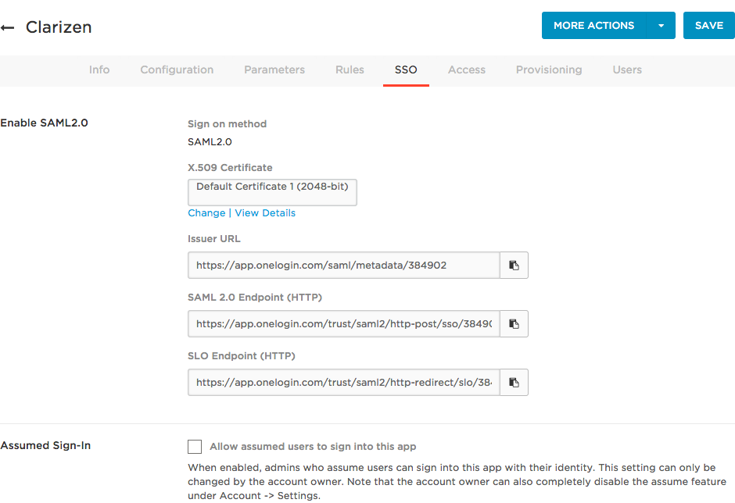Click the 'When enabled, admins who assume users' description
Image resolution: width=735 pixels, height=503 pixels.
tap(457, 481)
